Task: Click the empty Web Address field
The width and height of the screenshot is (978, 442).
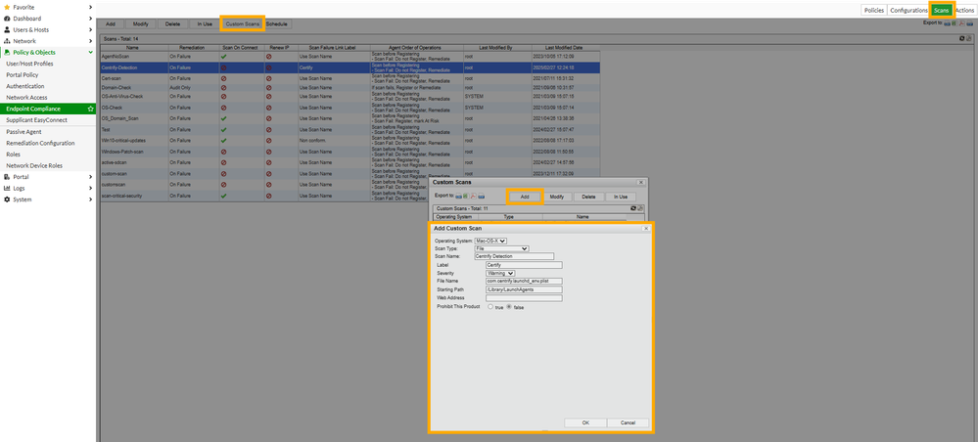Action: [524, 298]
